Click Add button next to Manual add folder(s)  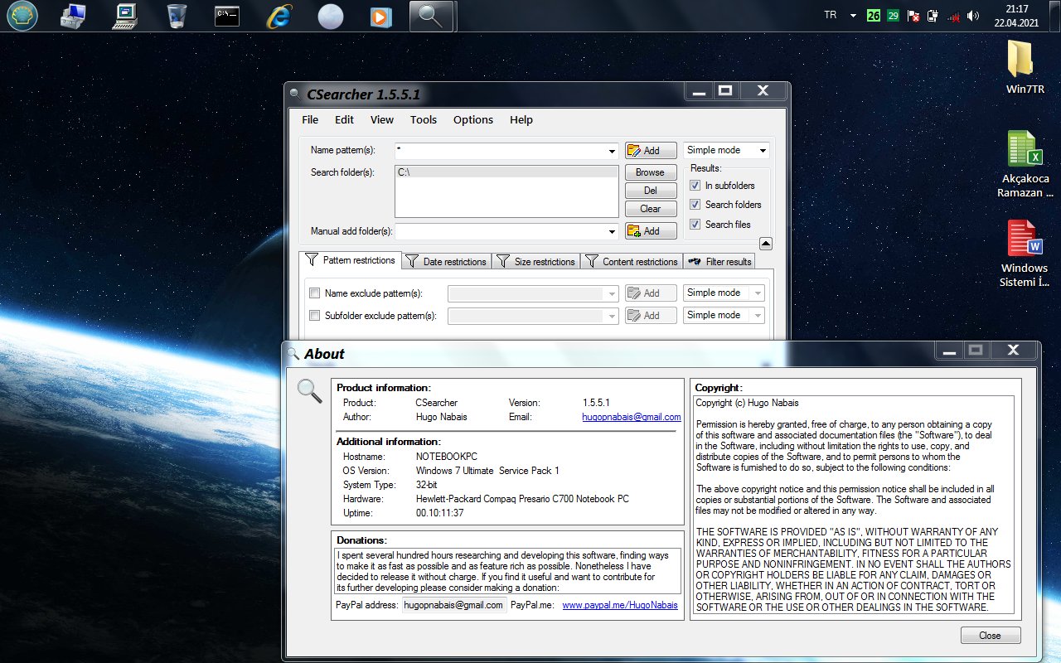pyautogui.click(x=651, y=230)
